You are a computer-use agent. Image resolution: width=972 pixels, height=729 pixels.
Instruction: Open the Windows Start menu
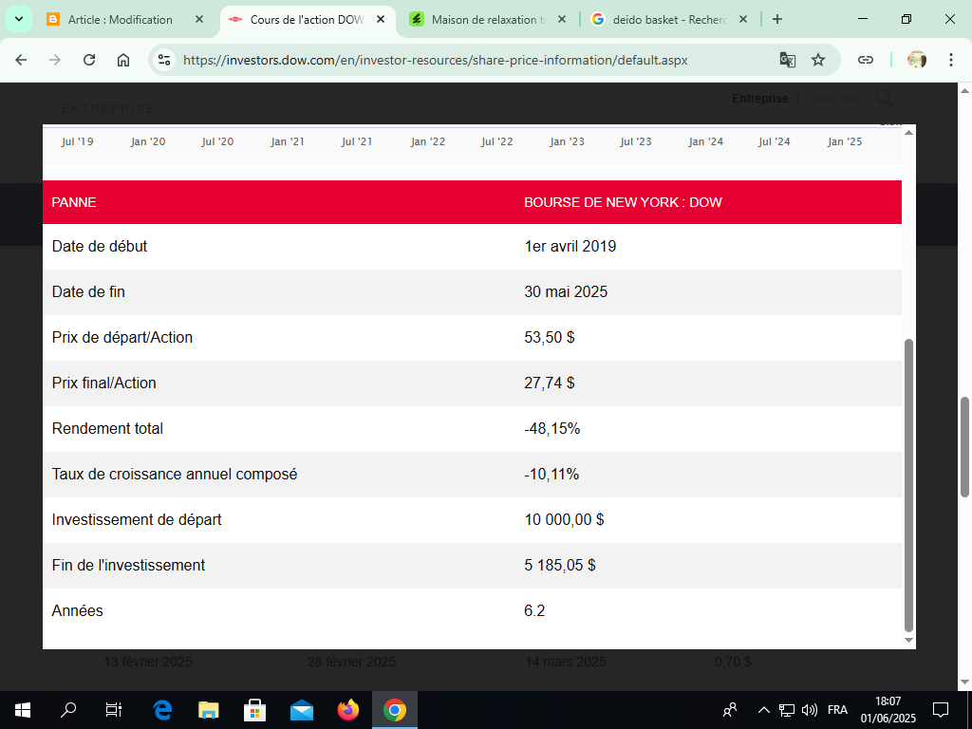(x=23, y=710)
